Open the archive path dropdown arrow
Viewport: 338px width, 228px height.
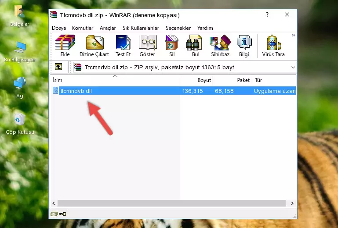tap(293, 68)
